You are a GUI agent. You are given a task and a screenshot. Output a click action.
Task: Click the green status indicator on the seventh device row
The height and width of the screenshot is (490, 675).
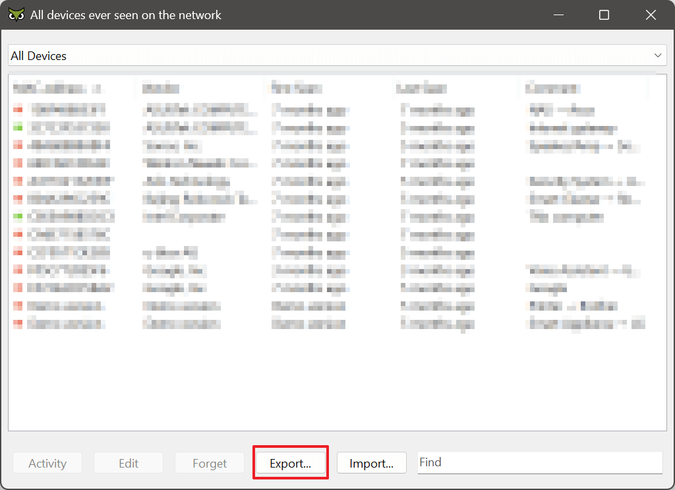(x=18, y=216)
